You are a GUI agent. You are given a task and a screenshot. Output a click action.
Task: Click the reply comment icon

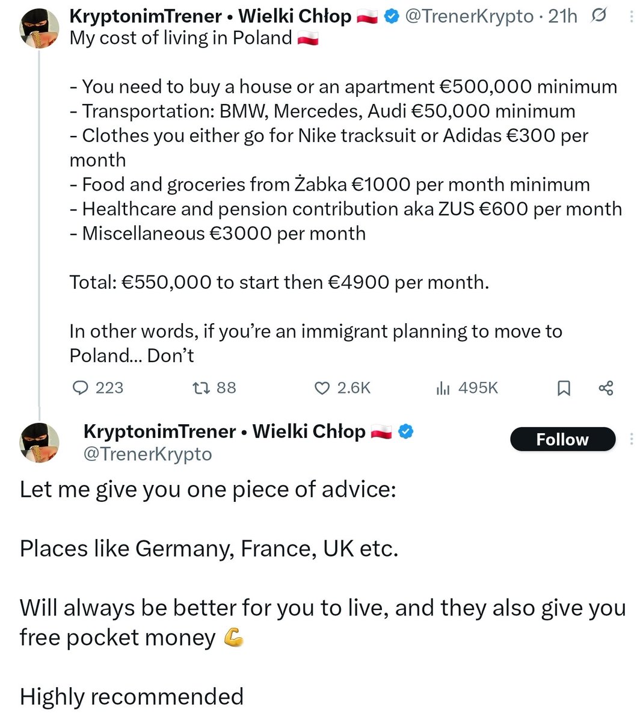click(81, 388)
